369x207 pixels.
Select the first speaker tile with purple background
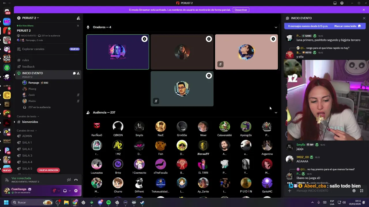tap(118, 52)
